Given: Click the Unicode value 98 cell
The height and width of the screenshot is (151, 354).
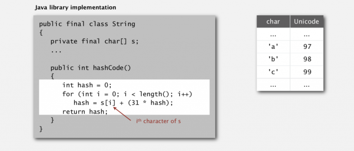Looking at the screenshot, I should [307, 59].
